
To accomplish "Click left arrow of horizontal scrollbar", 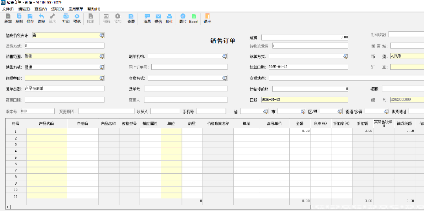I will (x=8, y=207).
